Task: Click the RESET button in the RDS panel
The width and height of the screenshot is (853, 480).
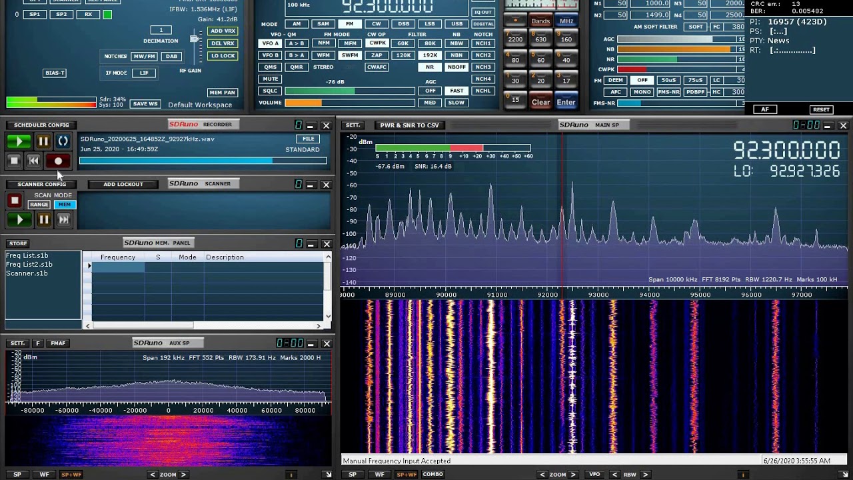Action: click(x=821, y=109)
